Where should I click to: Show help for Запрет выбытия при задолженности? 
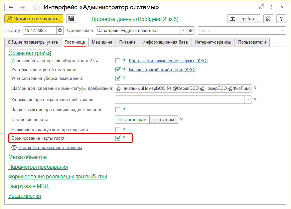click(x=124, y=110)
